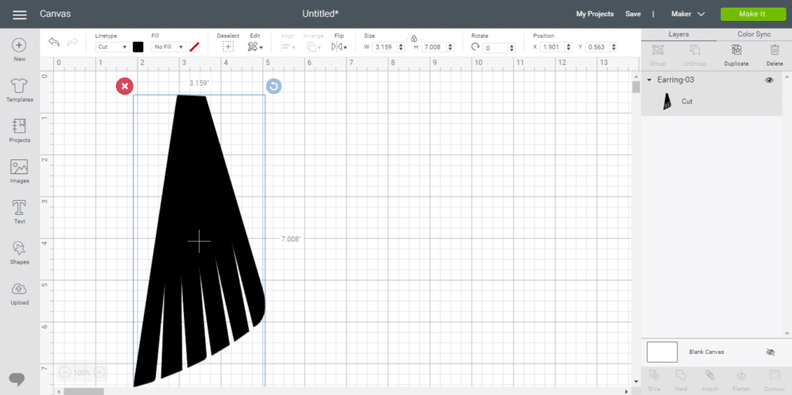Select the Text tool

[19, 209]
